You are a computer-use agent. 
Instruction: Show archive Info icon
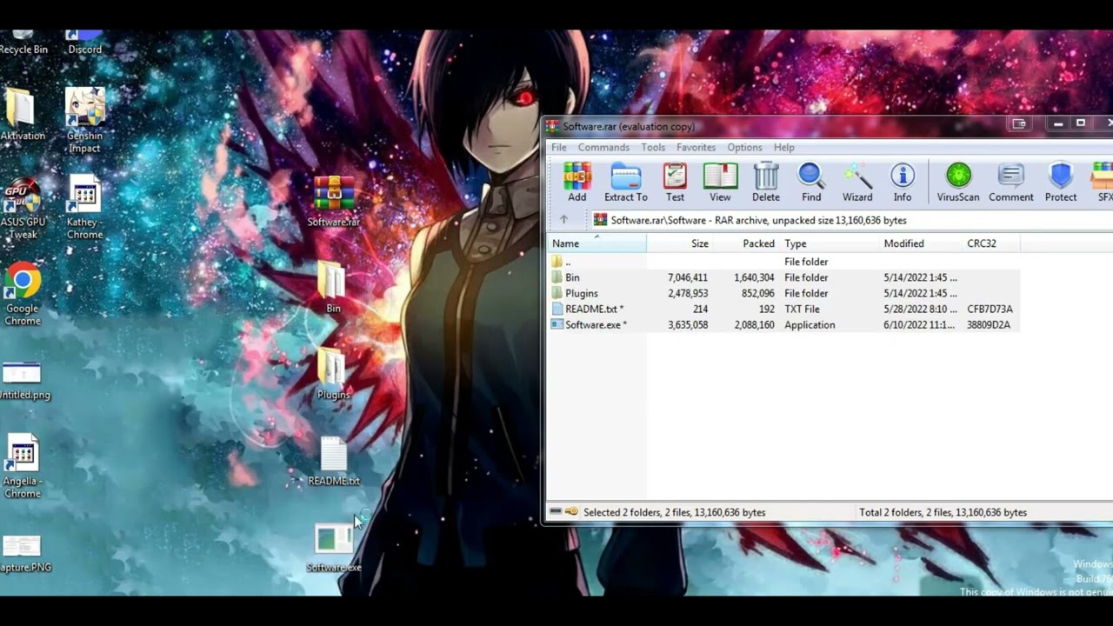click(903, 183)
